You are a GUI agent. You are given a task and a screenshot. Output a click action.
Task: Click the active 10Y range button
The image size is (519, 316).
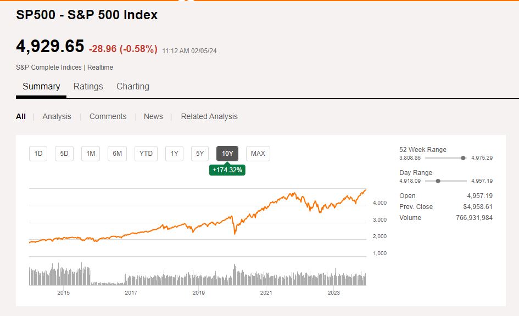click(x=227, y=154)
